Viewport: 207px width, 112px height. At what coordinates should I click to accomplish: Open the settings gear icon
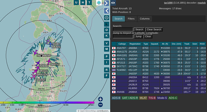tap(106, 18)
